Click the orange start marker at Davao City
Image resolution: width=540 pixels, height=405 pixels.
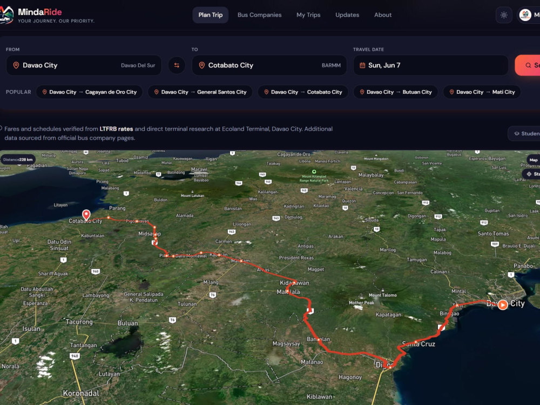pyautogui.click(x=503, y=305)
